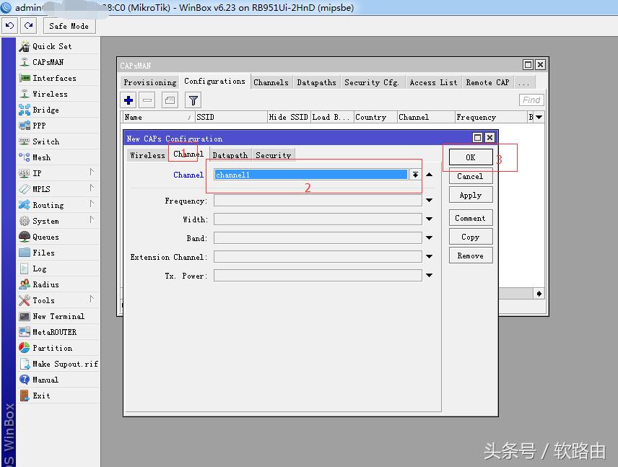Click the blue plus Add button
The image size is (618, 467).
coord(129,100)
